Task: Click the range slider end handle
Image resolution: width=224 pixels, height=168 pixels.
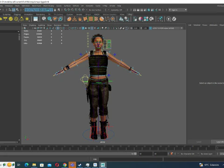Action: click(x=135, y=154)
